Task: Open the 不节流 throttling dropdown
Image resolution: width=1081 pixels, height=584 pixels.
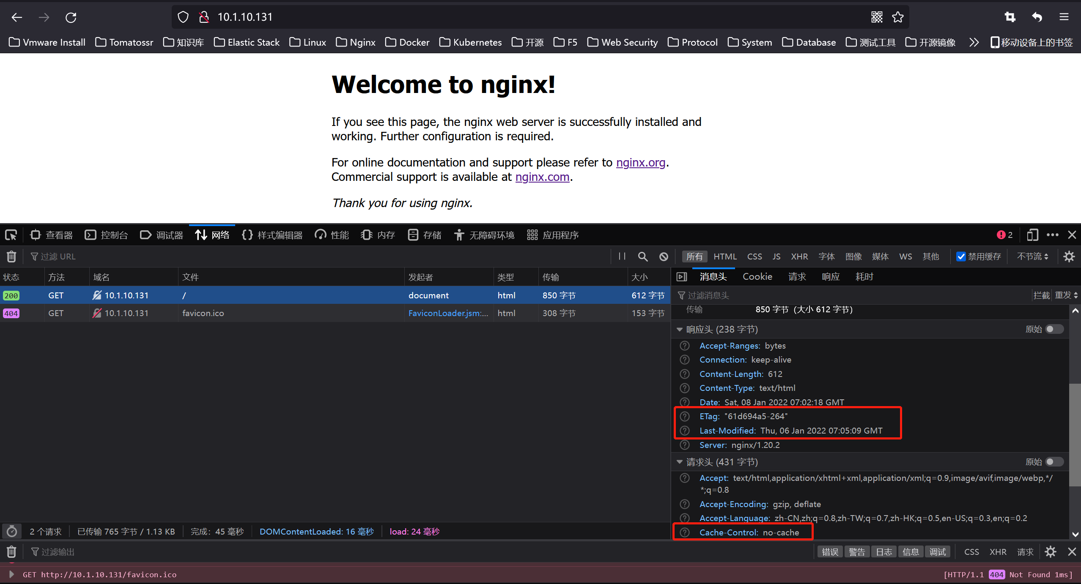Action: point(1032,257)
